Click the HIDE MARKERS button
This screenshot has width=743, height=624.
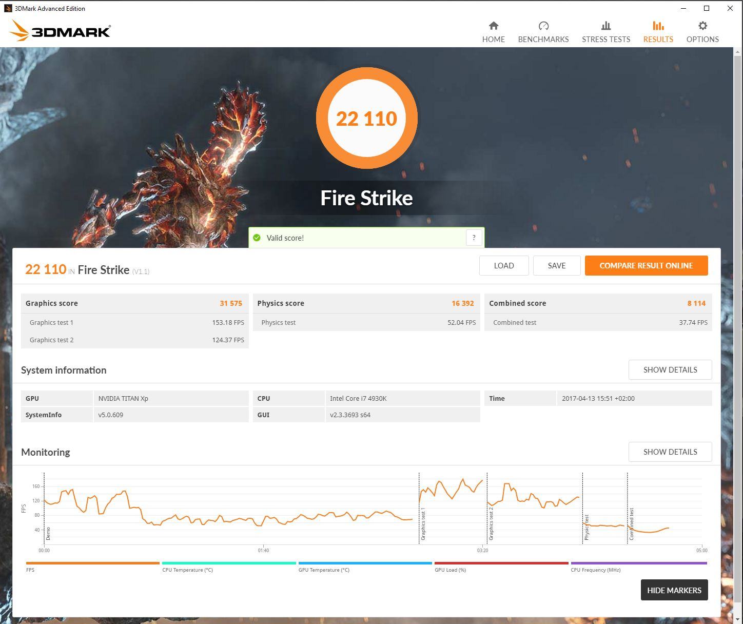(x=674, y=590)
